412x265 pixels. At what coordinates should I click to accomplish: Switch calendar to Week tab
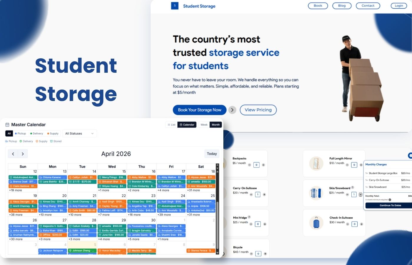(x=204, y=125)
